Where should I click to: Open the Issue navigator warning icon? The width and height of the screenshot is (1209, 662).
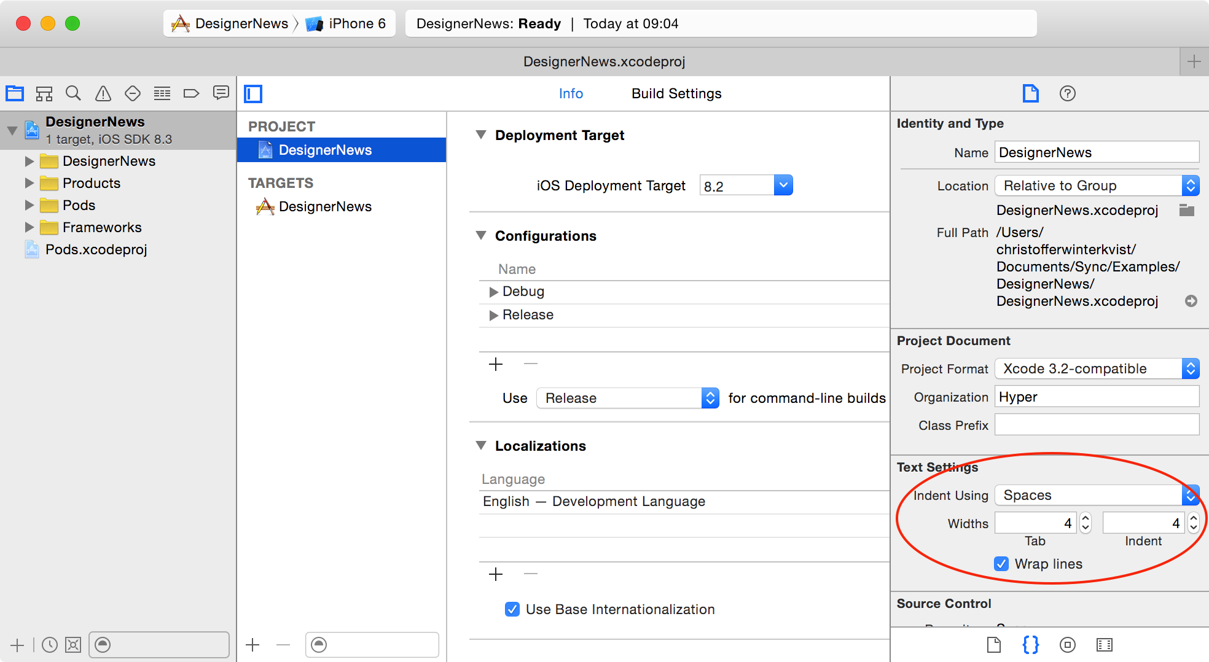pos(103,93)
